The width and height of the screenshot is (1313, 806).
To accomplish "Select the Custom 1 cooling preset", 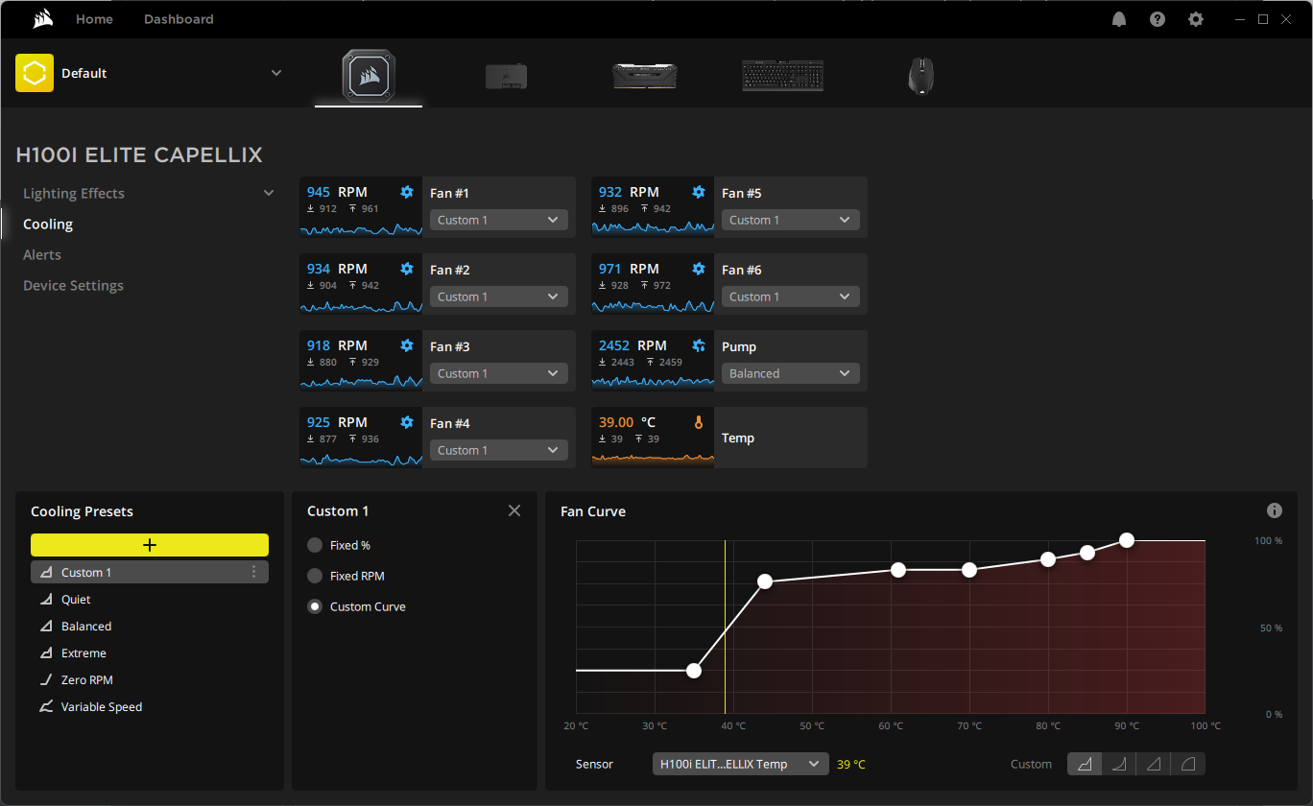I will point(150,572).
